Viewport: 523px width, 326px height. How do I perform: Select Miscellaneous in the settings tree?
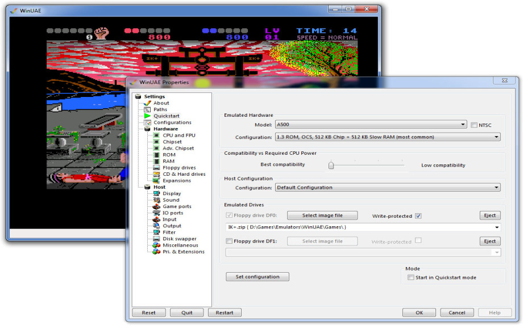click(x=180, y=245)
